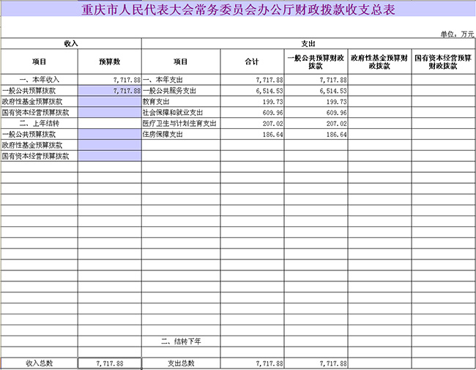Select the 收入总数 label cell
This screenshot has height=370, width=476.
pyautogui.click(x=39, y=363)
